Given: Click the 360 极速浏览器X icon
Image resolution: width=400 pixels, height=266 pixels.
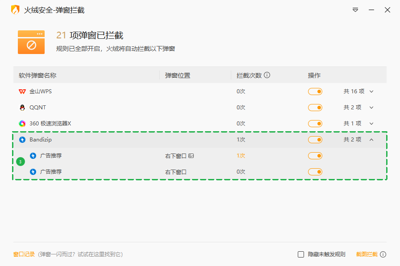Looking at the screenshot, I should click(x=22, y=124).
